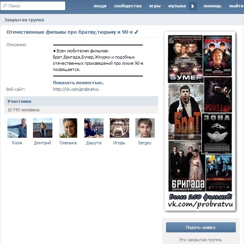Click the Описание: label

pyautogui.click(x=17, y=45)
